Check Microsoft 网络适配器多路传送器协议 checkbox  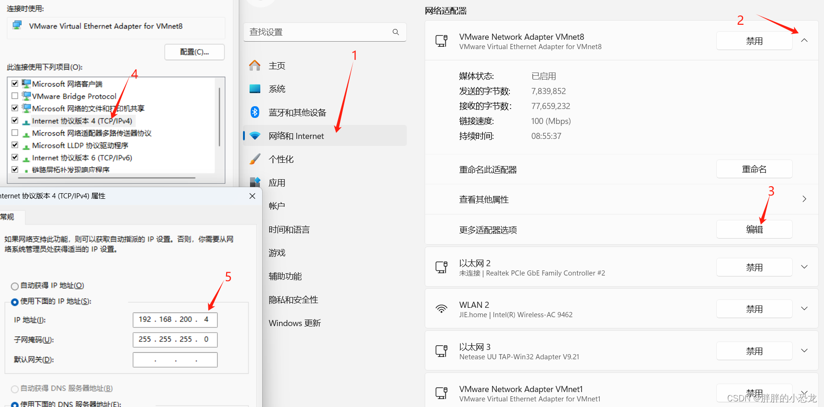pos(15,132)
